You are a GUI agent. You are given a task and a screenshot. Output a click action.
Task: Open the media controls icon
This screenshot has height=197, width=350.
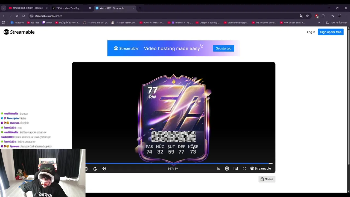(x=333, y=16)
